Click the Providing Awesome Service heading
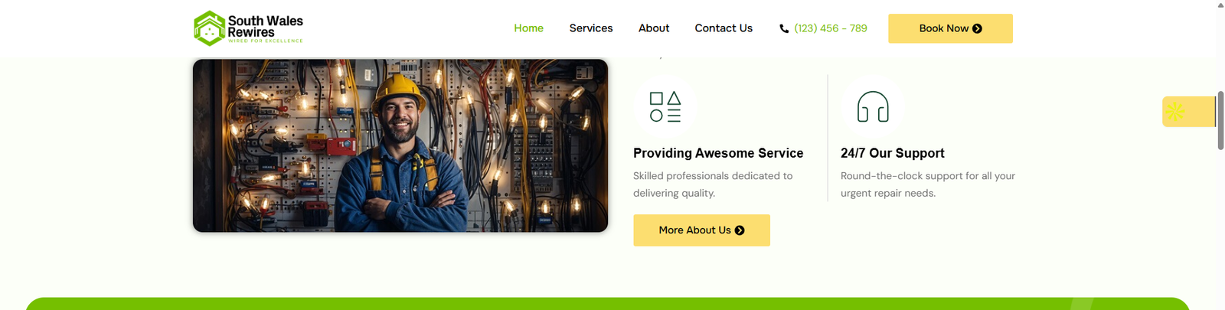Viewport: 1225px width, 310px height. (x=718, y=153)
